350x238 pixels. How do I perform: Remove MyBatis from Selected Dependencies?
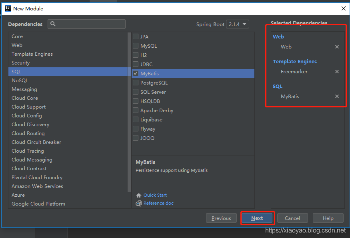337,96
